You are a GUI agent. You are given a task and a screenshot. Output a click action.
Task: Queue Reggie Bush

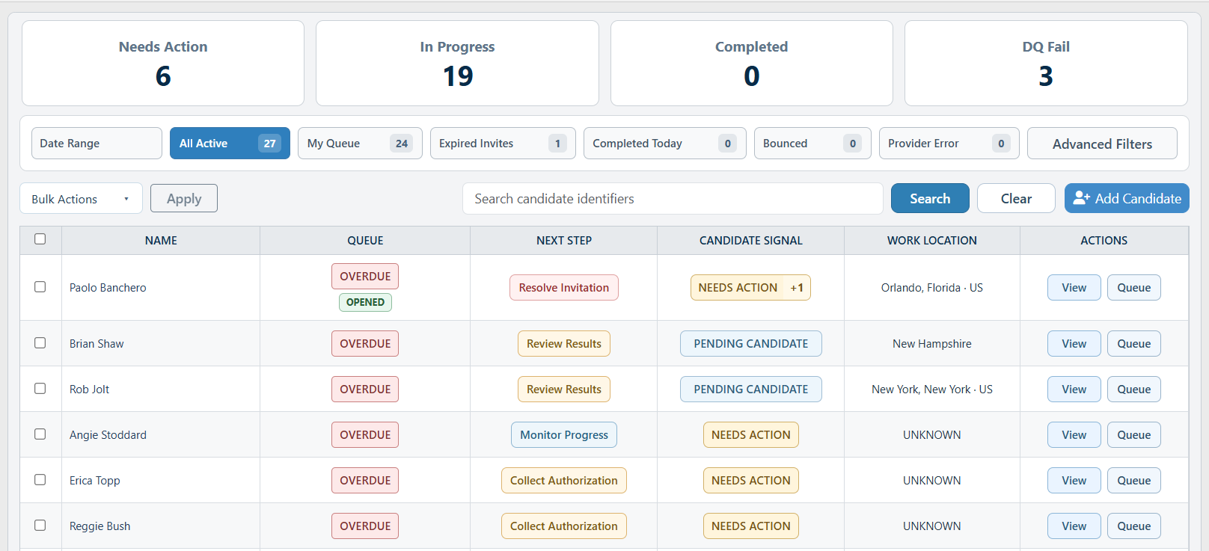pyautogui.click(x=1134, y=526)
